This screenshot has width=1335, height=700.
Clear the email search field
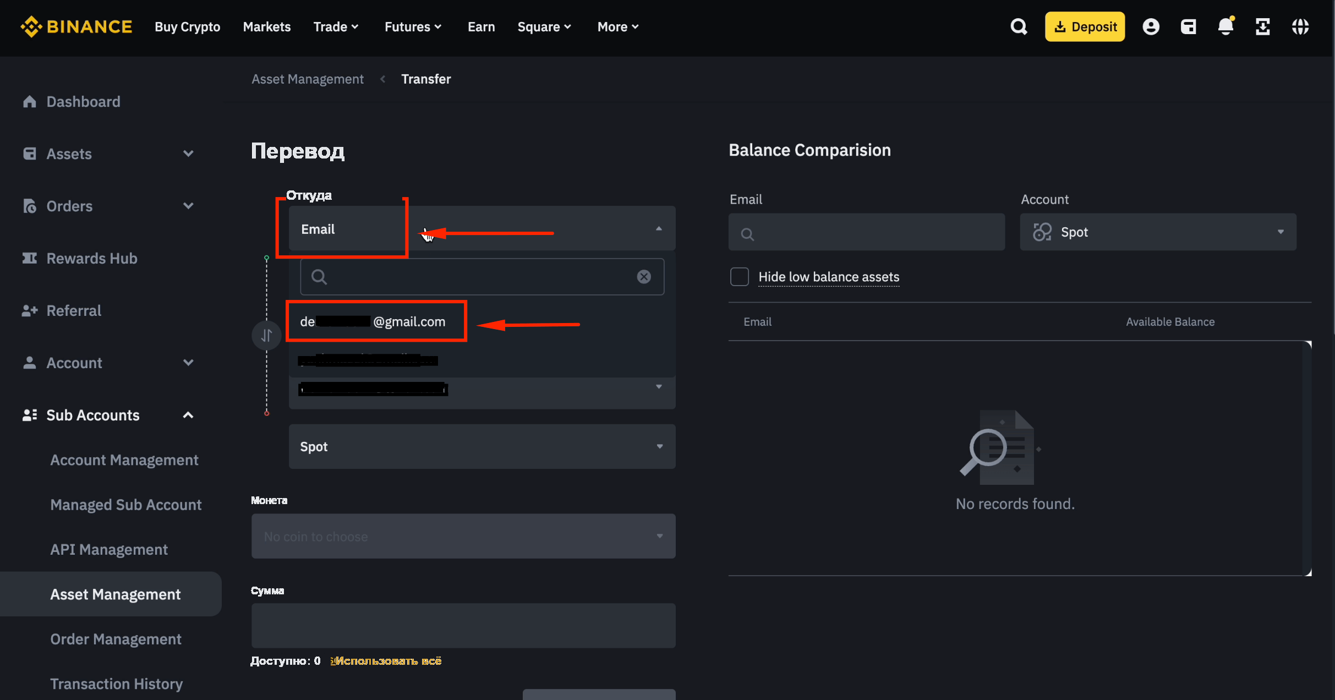point(644,276)
